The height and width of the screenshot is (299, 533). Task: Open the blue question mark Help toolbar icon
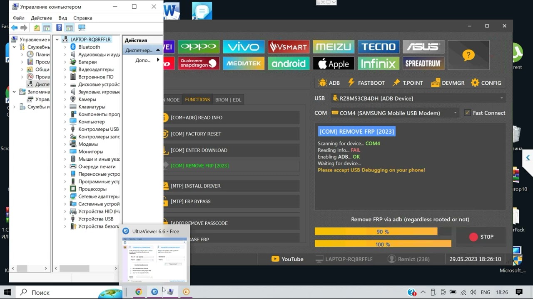click(x=59, y=28)
